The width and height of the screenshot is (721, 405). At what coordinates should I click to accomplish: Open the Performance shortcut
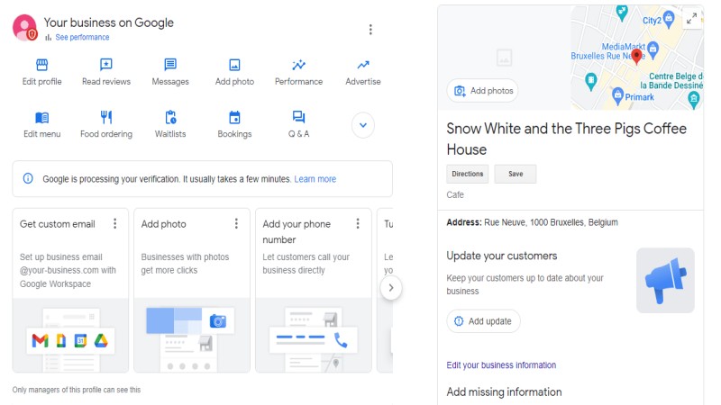click(x=298, y=72)
